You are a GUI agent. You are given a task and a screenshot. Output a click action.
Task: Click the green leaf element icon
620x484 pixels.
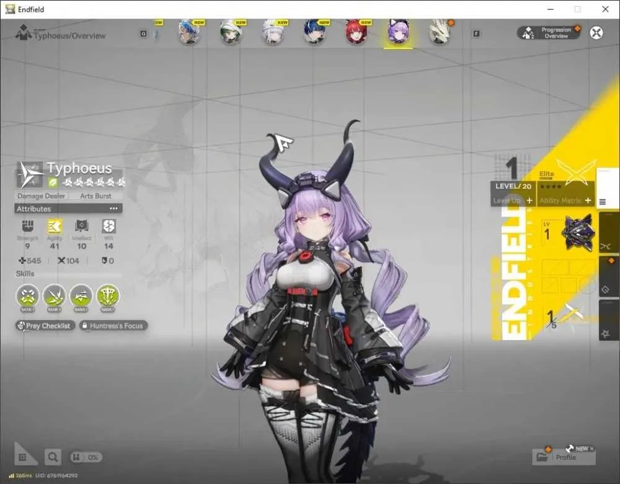tap(53, 182)
